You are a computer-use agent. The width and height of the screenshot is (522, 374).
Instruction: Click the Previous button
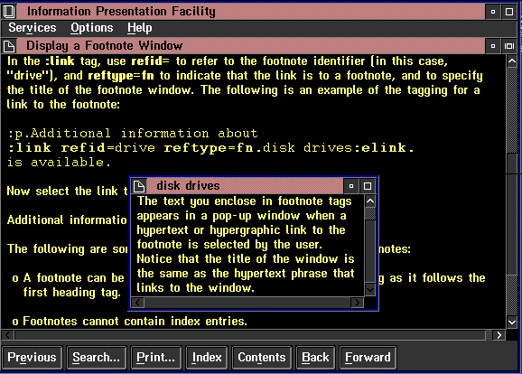point(32,358)
